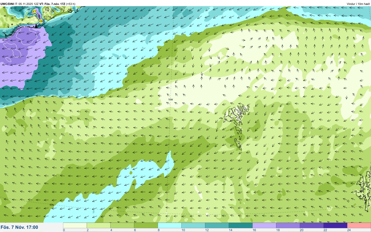The height and width of the screenshot is (232, 371).
Task: Click the 14–16 dark teal legend swatch
Action: (241, 225)
